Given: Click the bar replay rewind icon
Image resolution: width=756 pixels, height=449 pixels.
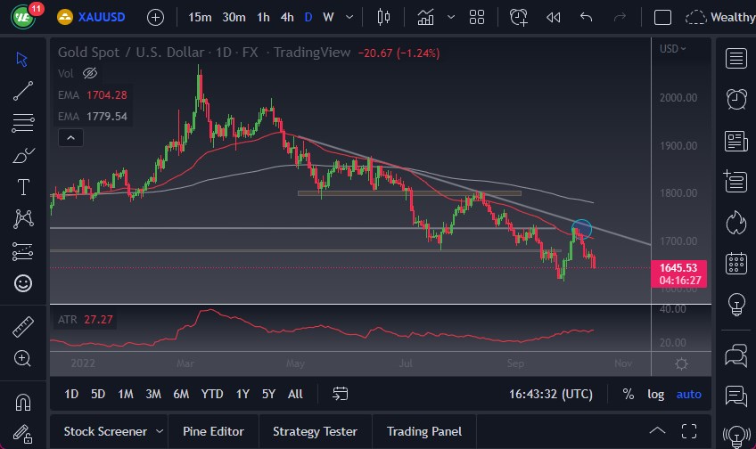Looking at the screenshot, I should pos(554,17).
